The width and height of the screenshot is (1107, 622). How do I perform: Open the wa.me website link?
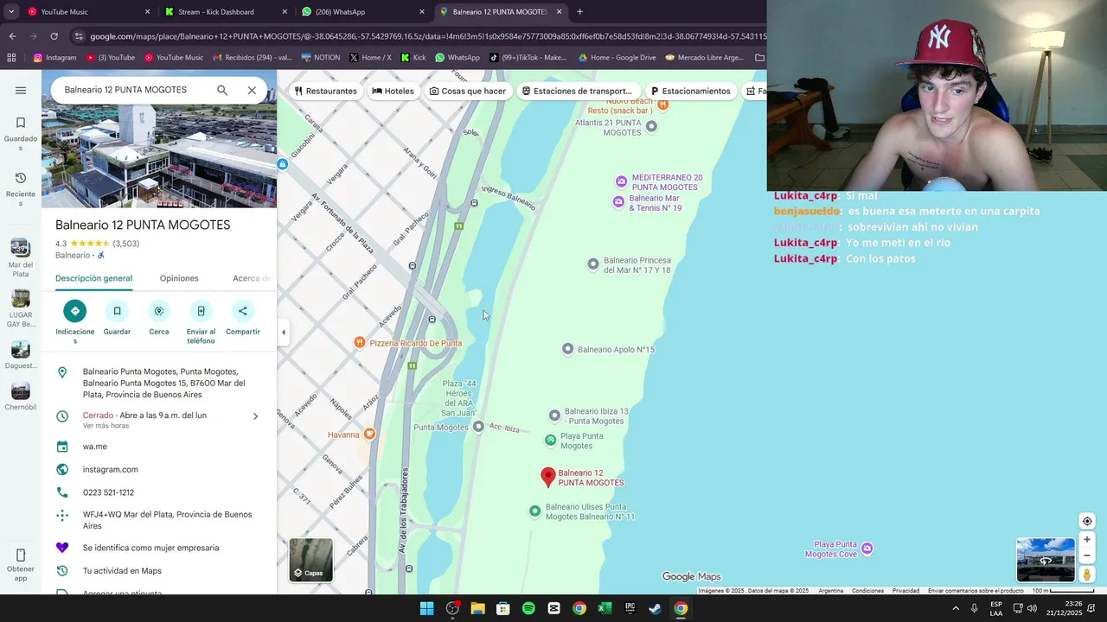point(95,447)
